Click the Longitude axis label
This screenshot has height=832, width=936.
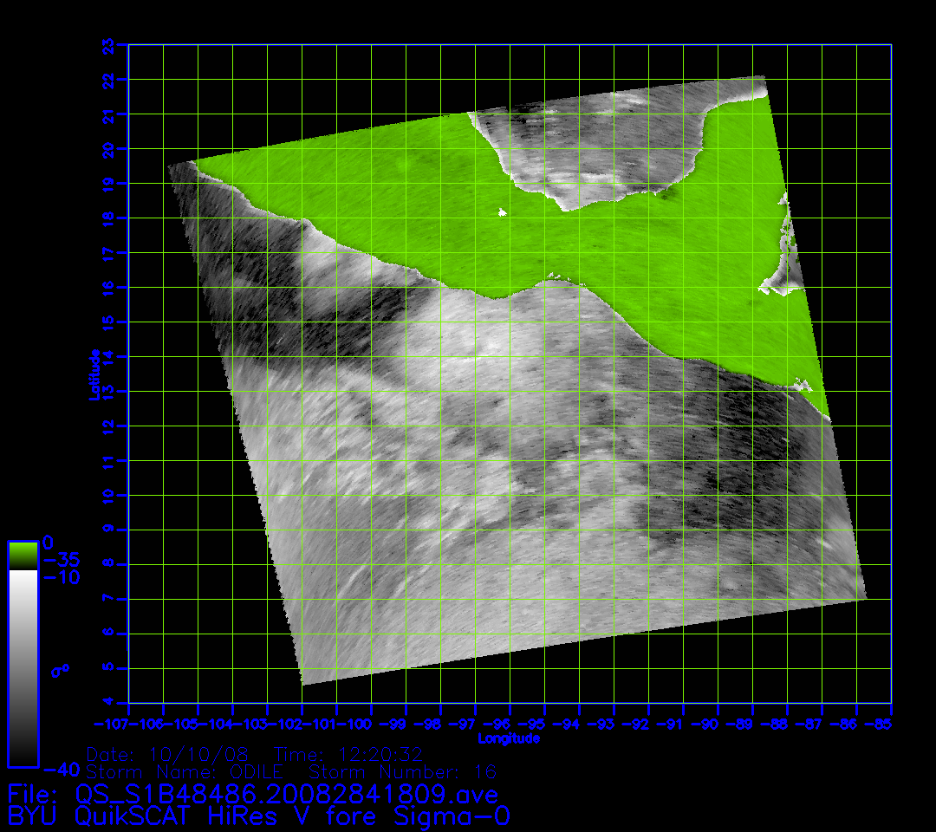[509, 738]
